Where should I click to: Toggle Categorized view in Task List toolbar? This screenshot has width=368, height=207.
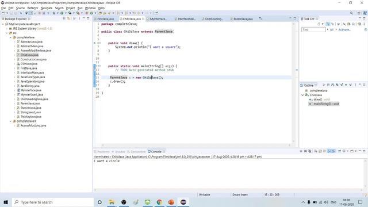point(328,24)
